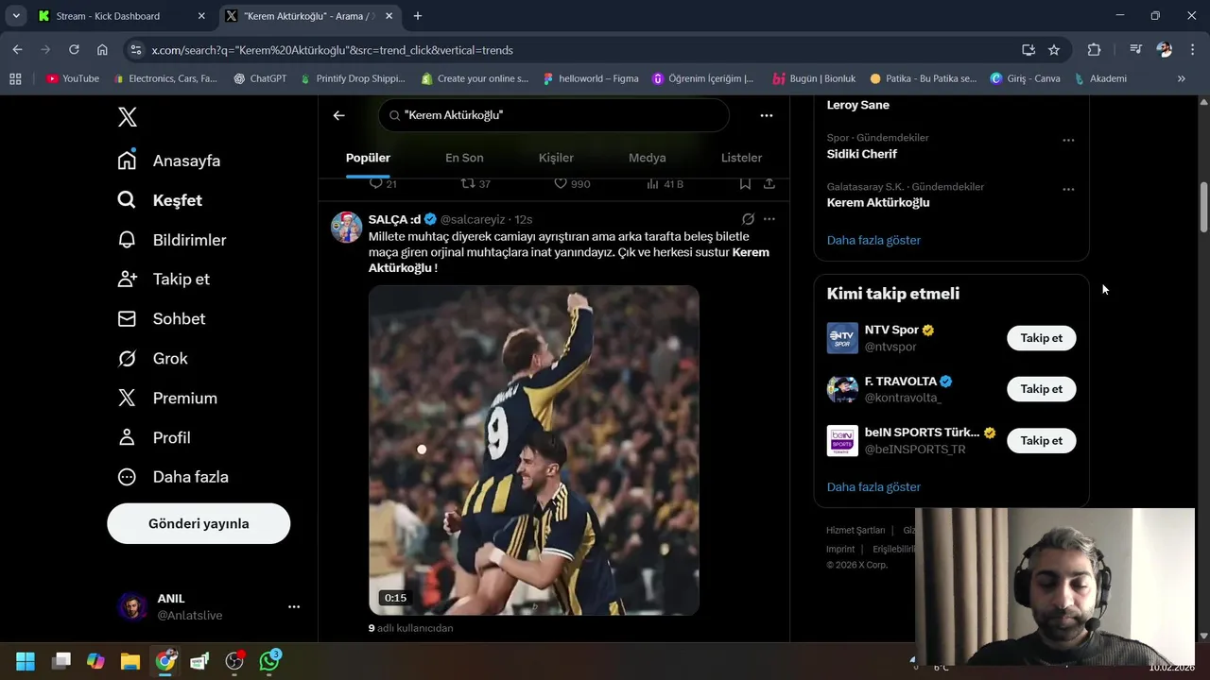Open the X logo home link
The height and width of the screenshot is (680, 1210).
[x=128, y=117]
